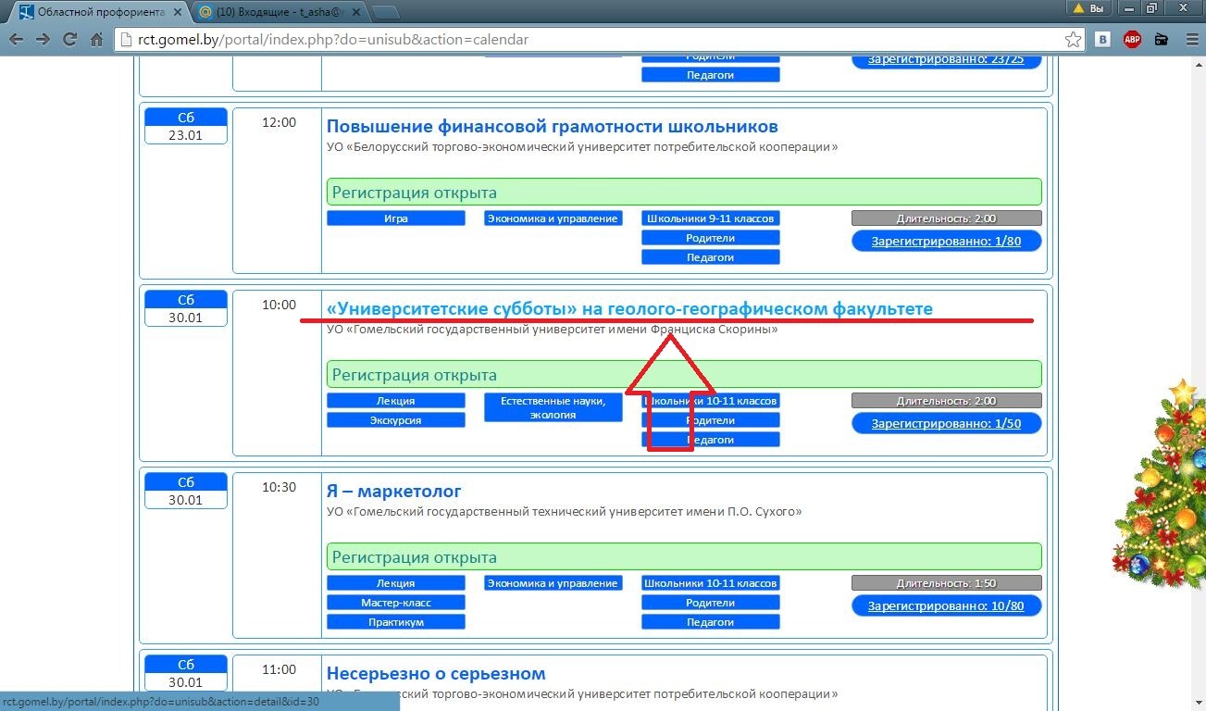Click 'Педагоги' tag in 'Я – маркетолог' event
Viewport: 1206px width, 711px height.
pyautogui.click(x=711, y=622)
